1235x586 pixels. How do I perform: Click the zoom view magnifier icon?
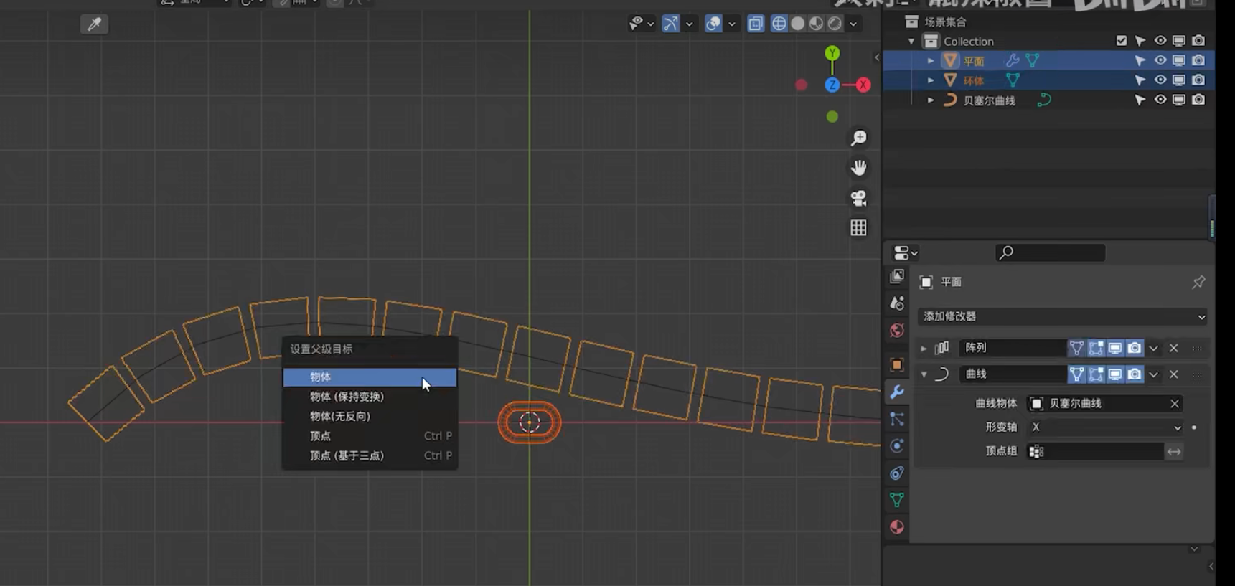(x=858, y=138)
